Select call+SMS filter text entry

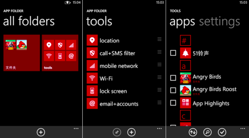click(117, 53)
